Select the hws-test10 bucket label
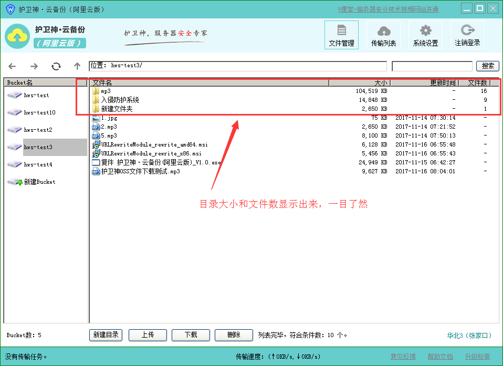The width and height of the screenshot is (503, 366). 40,112
